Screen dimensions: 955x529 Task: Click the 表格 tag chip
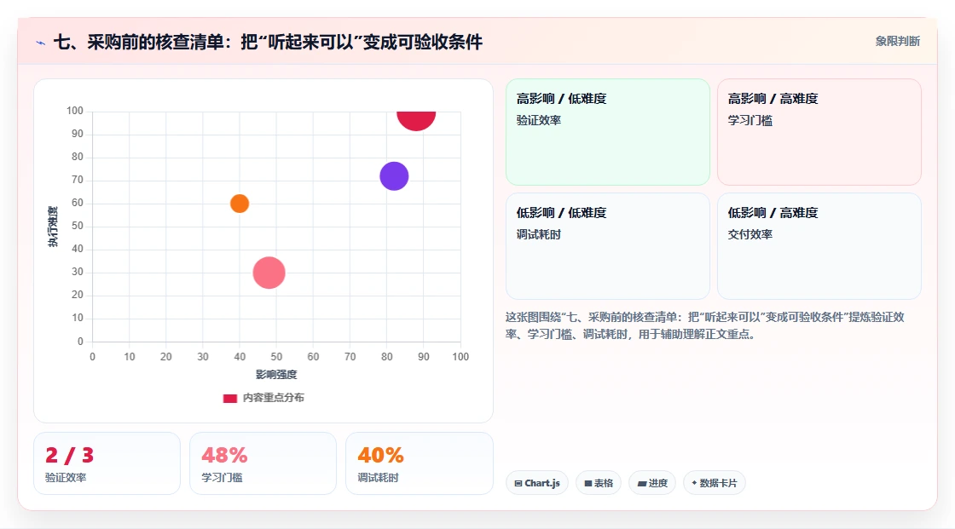[x=599, y=483]
